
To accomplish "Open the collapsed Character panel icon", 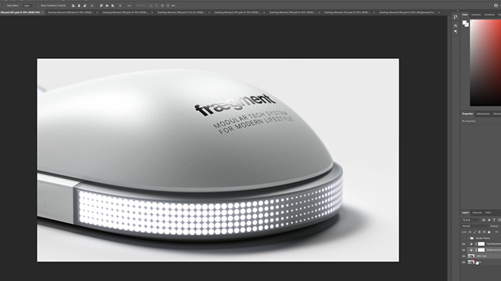I will click(455, 26).
